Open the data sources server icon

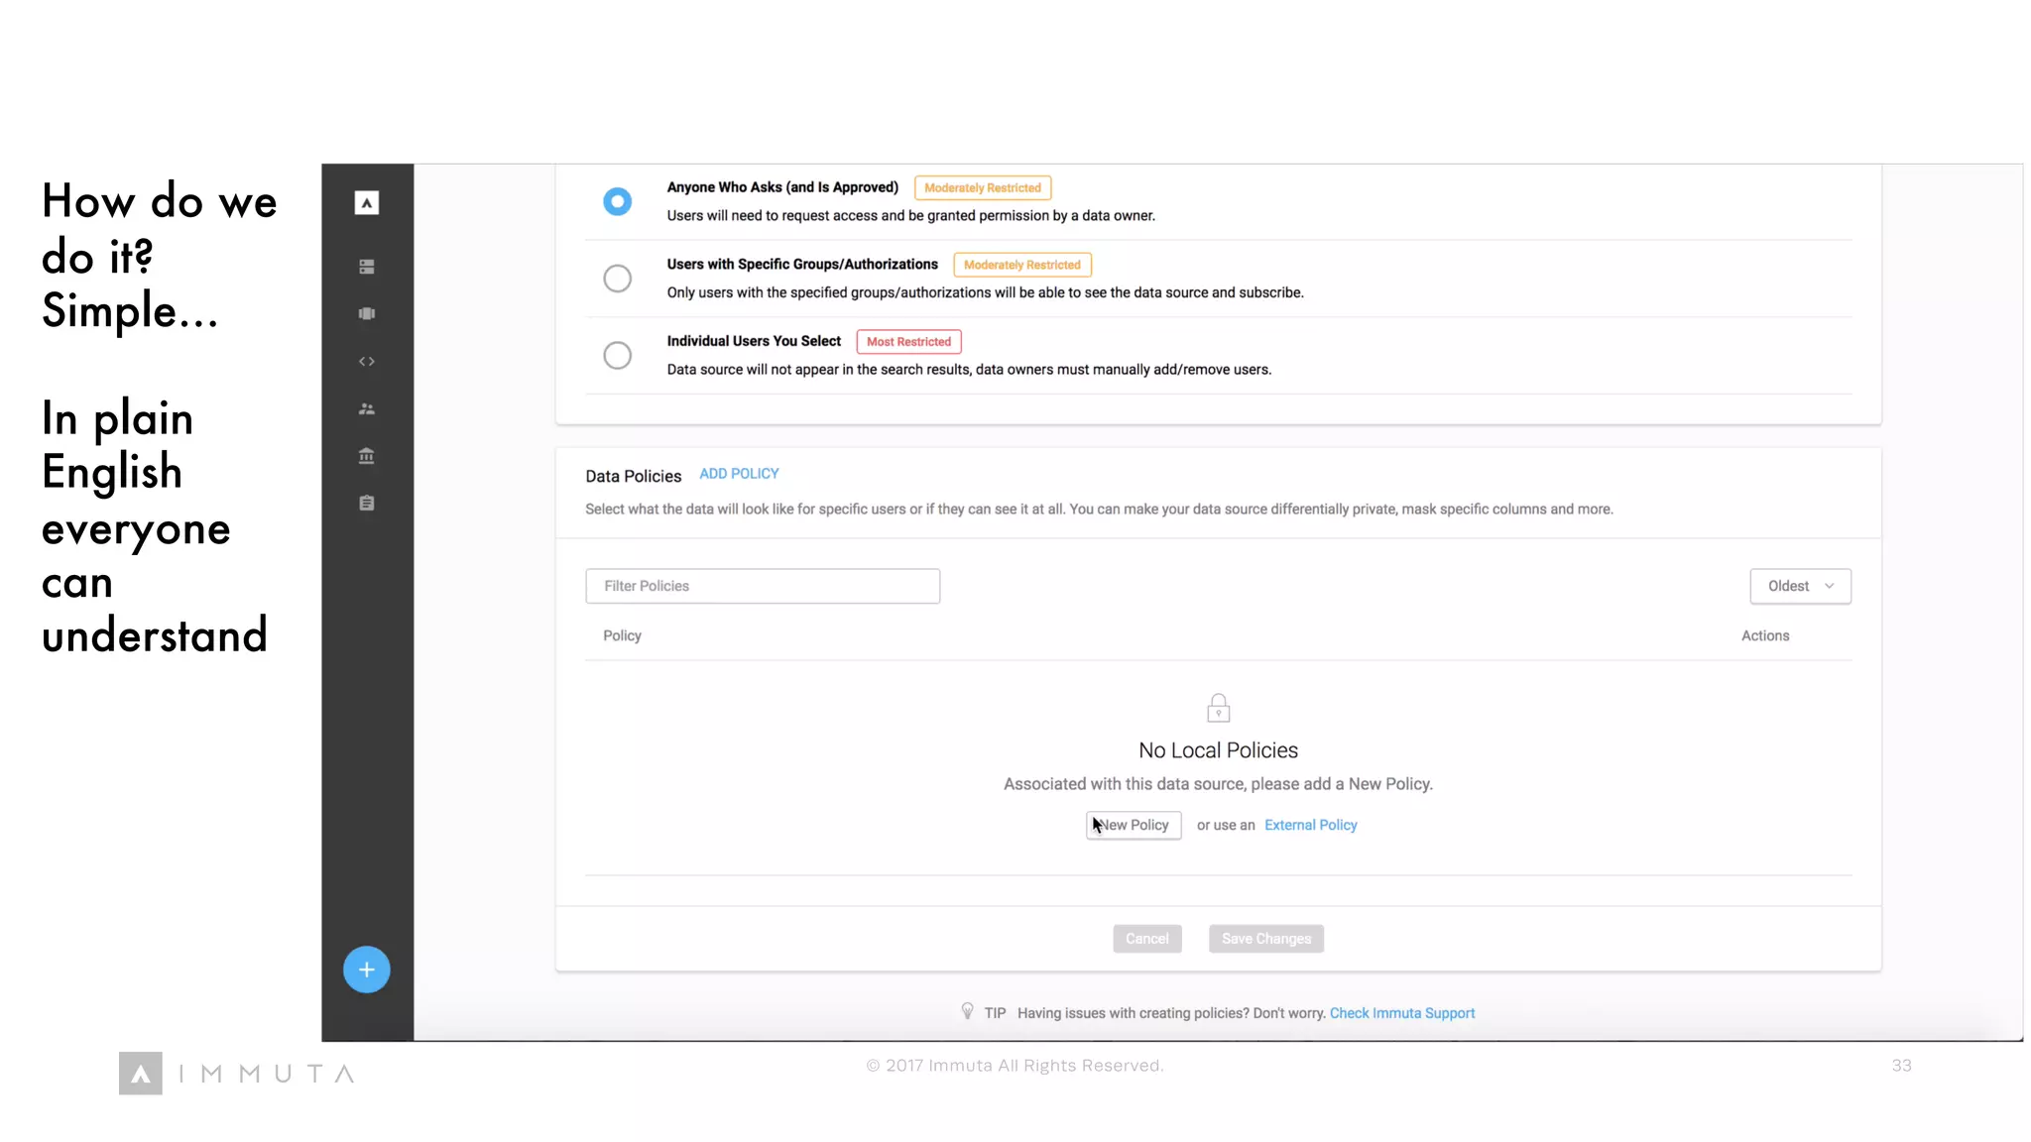(366, 267)
